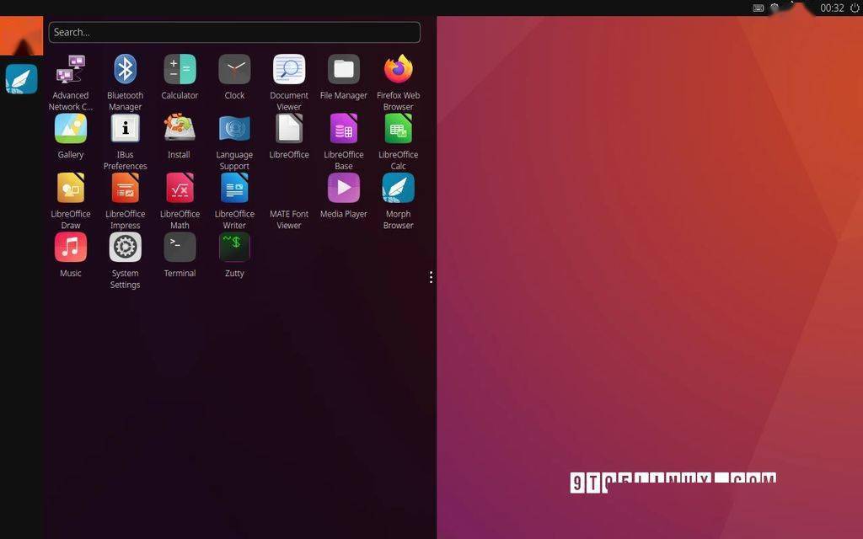Open LibreOffice Calc
This screenshot has width=863, height=539.
(398, 129)
